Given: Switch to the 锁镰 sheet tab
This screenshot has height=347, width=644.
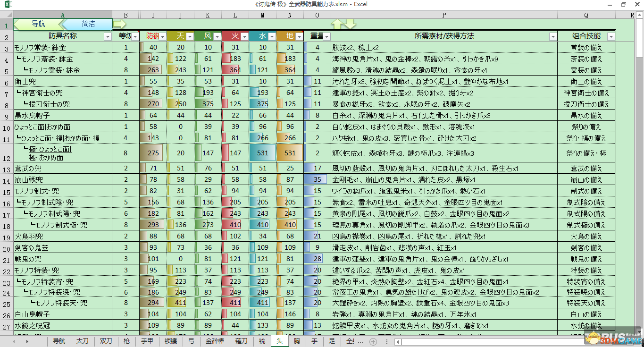Looking at the screenshot, I should point(171,341).
